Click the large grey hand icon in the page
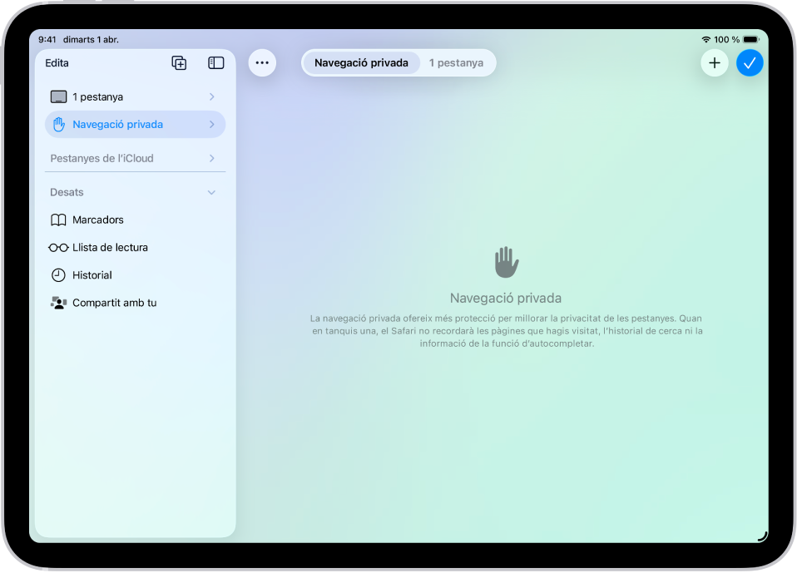Screen dimensions: 797x573 coord(507,262)
